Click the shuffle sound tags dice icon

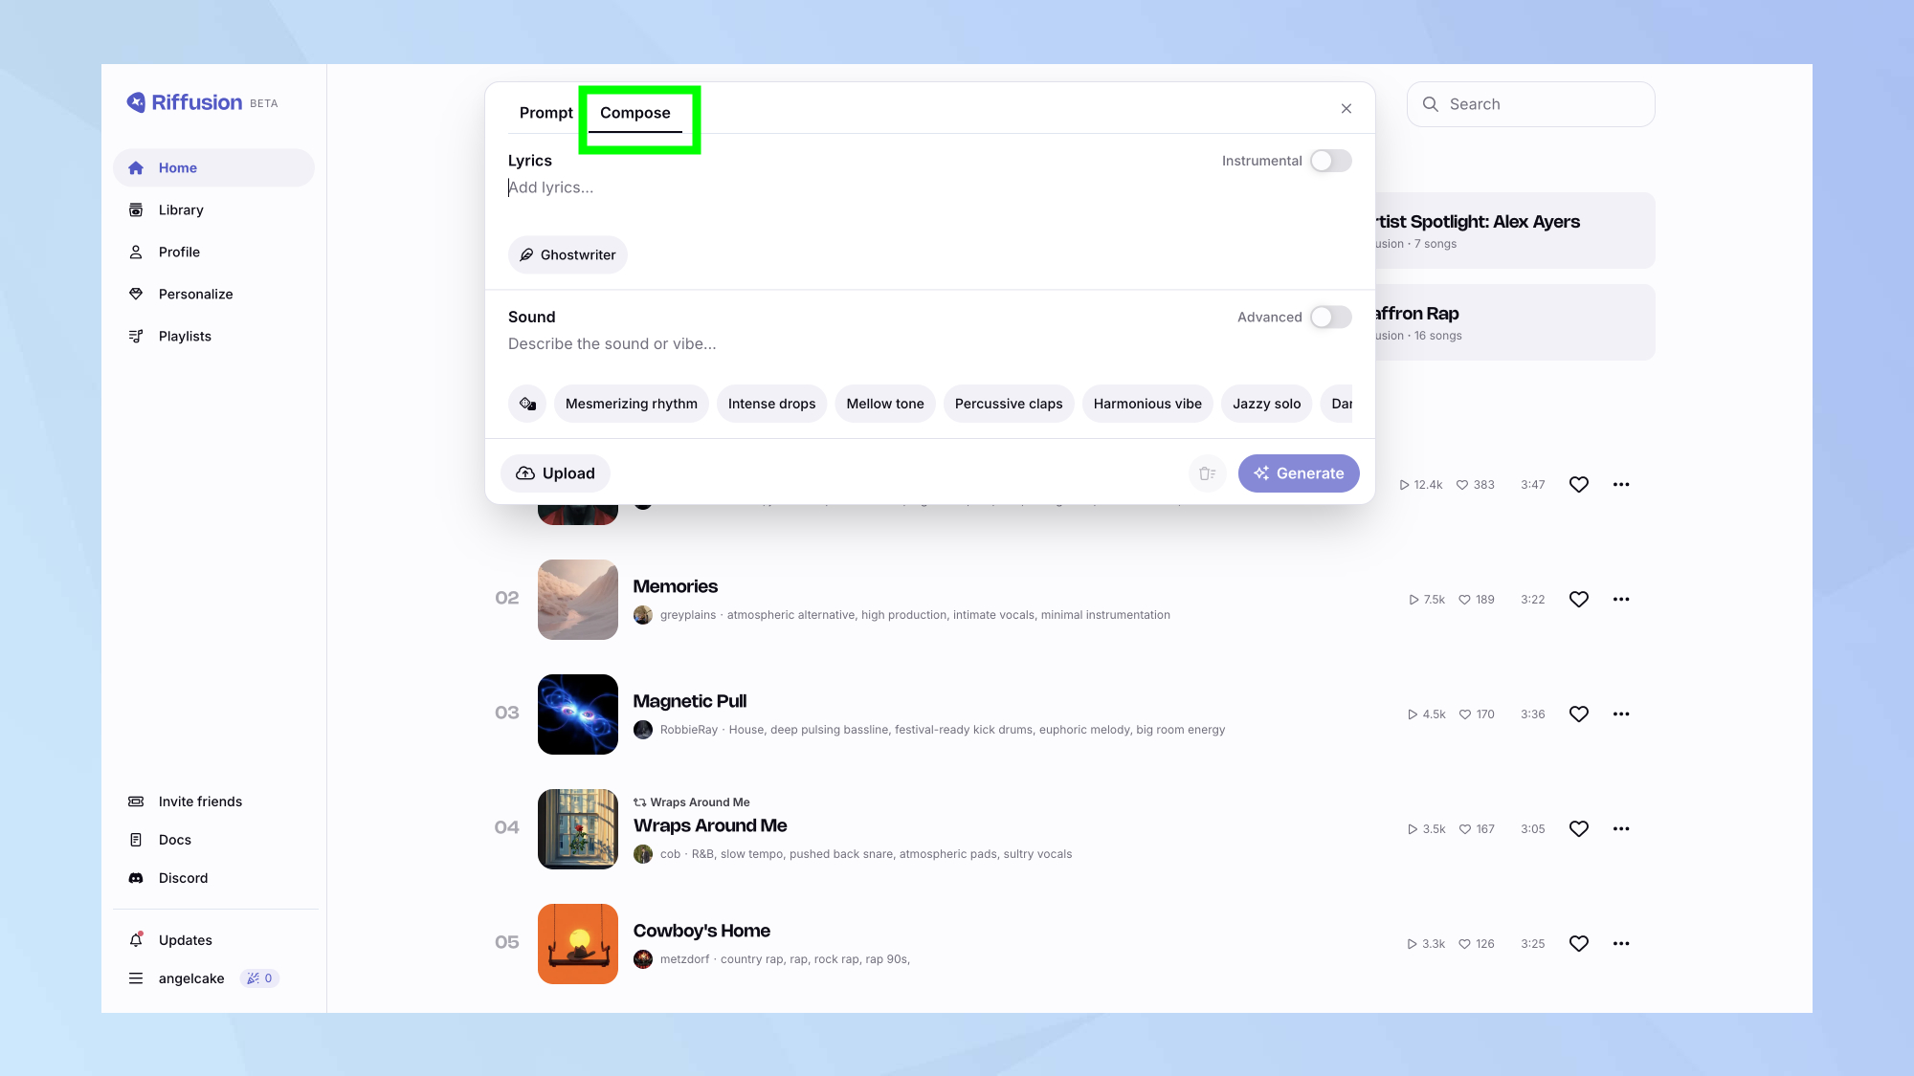[x=527, y=404]
